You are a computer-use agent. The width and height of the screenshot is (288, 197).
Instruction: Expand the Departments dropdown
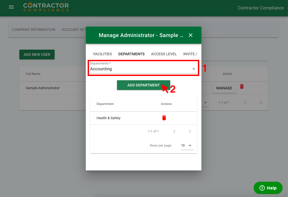coord(194,69)
